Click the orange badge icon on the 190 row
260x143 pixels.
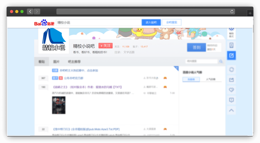(165, 87)
